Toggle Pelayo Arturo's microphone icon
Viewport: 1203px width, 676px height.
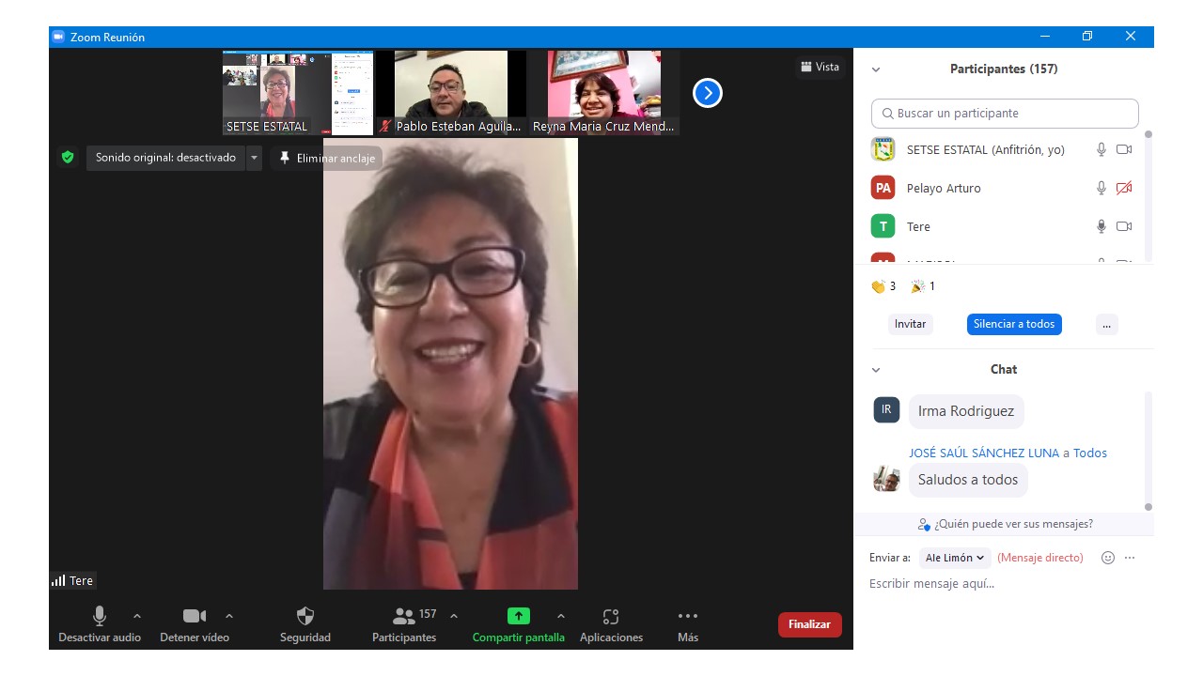pos(1101,188)
